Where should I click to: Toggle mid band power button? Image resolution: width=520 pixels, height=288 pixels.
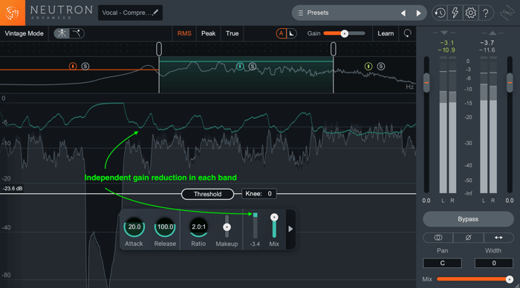pyautogui.click(x=240, y=67)
